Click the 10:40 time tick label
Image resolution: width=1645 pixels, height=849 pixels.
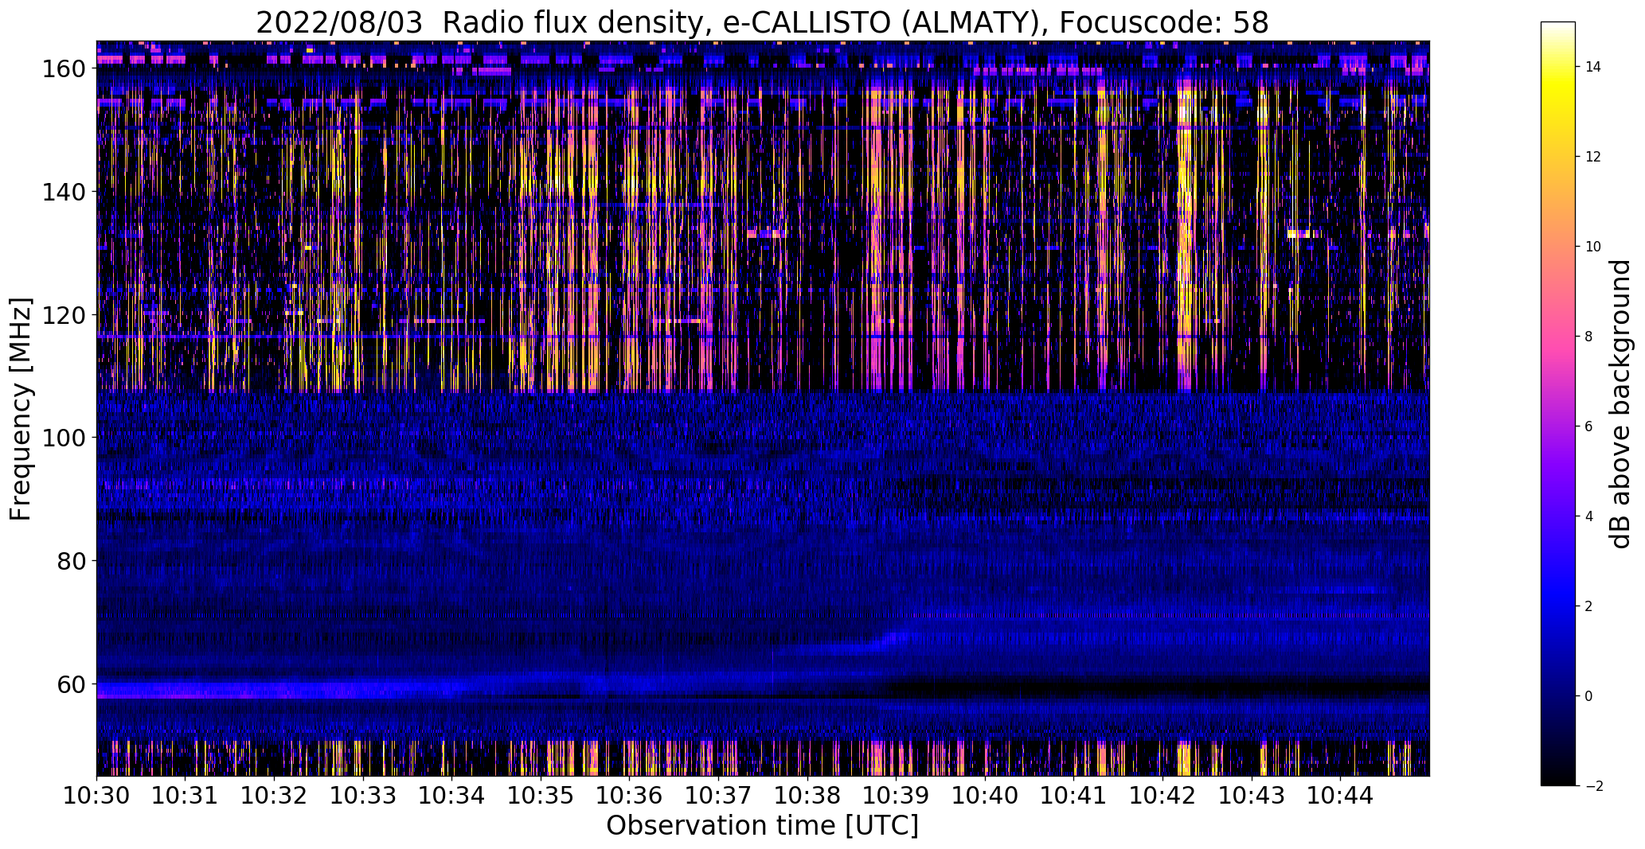985,794
